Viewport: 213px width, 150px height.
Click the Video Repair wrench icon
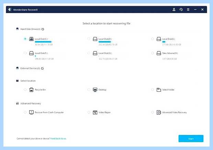coord(95,112)
